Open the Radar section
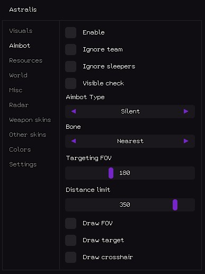This screenshot has width=205, height=274. (19, 105)
